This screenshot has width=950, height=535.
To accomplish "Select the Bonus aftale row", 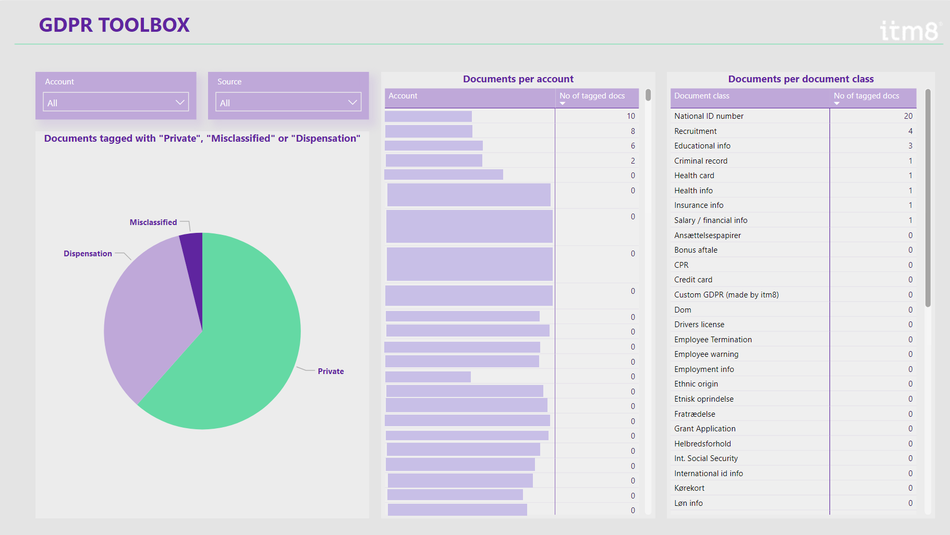I will (x=793, y=250).
